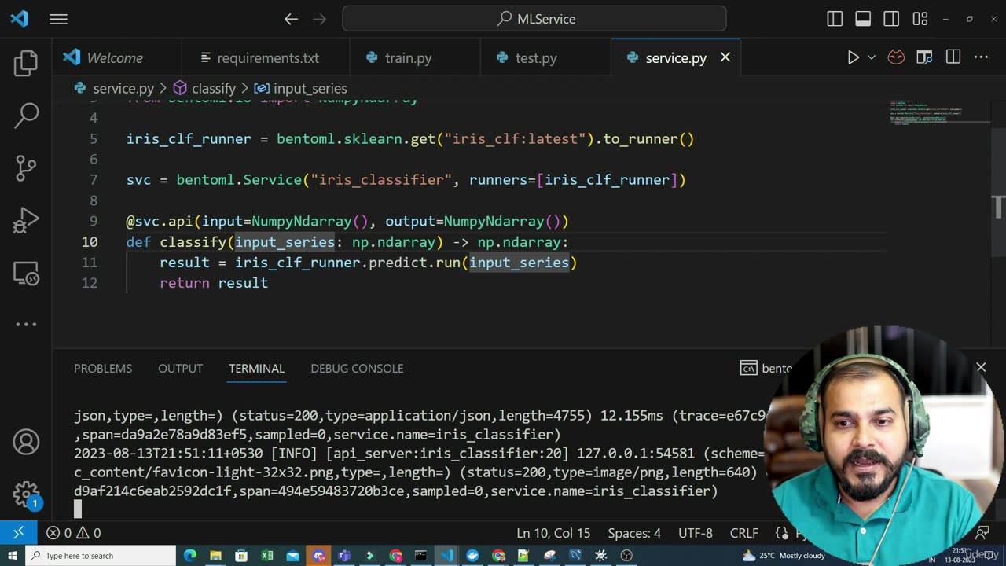Toggle the secondary side bar

pyautogui.click(x=891, y=19)
